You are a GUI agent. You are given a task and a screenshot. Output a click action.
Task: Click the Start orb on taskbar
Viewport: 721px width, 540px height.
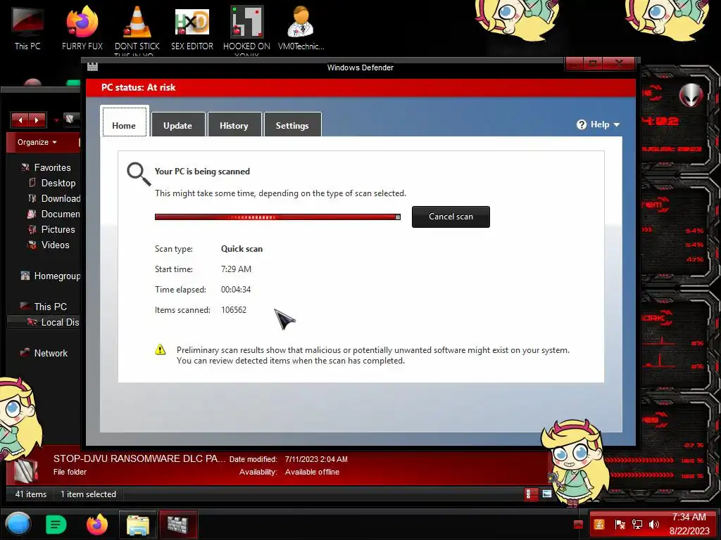(x=18, y=525)
